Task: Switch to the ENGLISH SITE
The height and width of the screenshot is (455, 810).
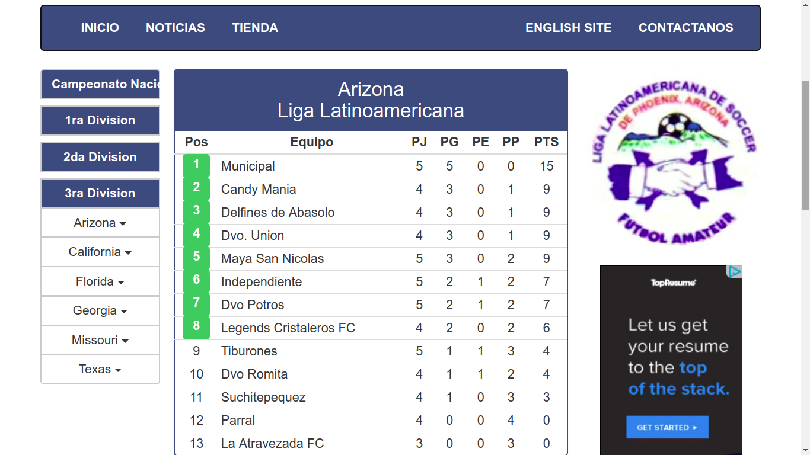Action: click(x=568, y=28)
